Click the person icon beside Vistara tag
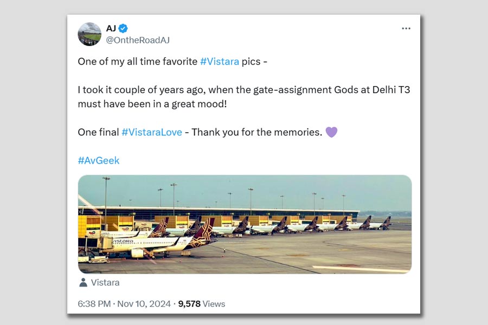Image resolution: width=488 pixels, height=325 pixels. pyautogui.click(x=83, y=283)
